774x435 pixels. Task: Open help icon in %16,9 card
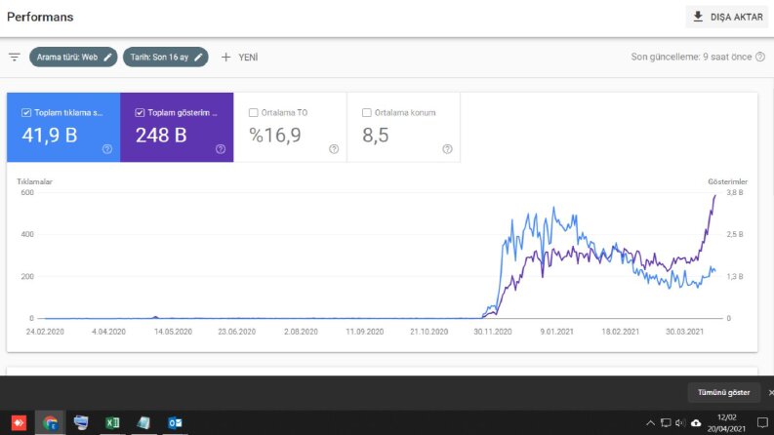pos(334,149)
